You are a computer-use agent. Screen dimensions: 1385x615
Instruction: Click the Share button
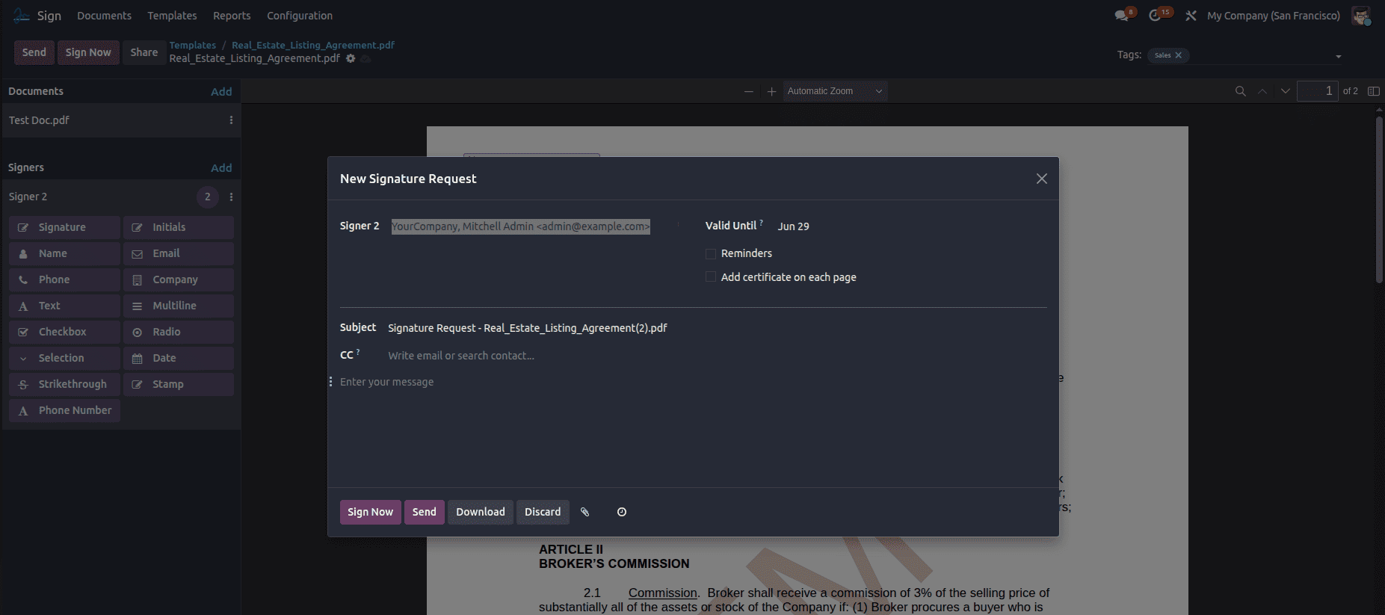pyautogui.click(x=144, y=52)
